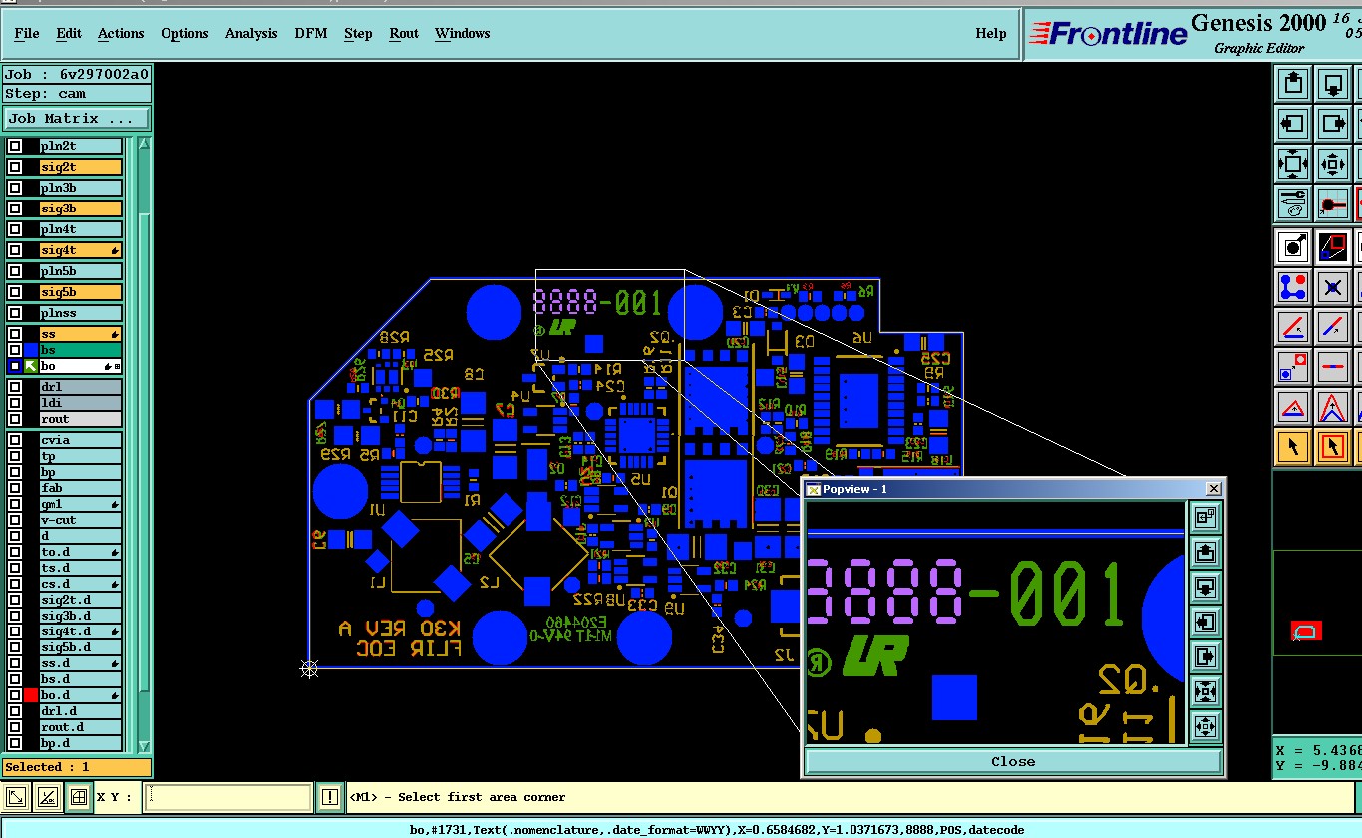Toggle display checkbox for layer bs
The height and width of the screenshot is (838, 1362).
tap(15, 350)
